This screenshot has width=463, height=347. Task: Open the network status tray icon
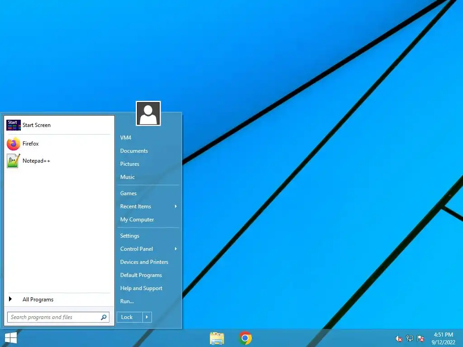pyautogui.click(x=410, y=338)
